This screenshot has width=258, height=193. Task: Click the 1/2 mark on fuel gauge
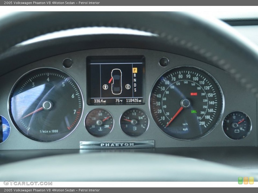click(134, 114)
